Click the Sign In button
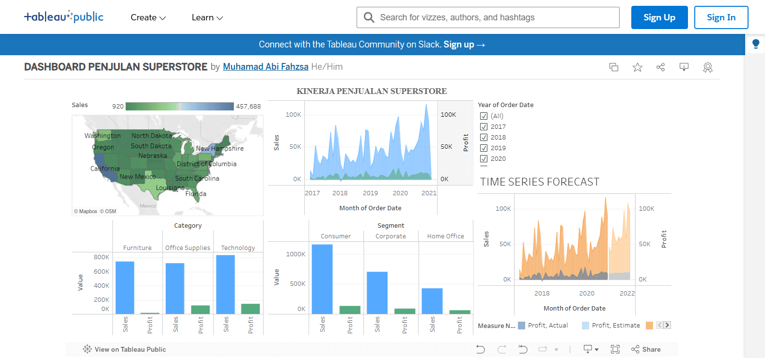Image resolution: width=765 pixels, height=358 pixels. click(721, 17)
